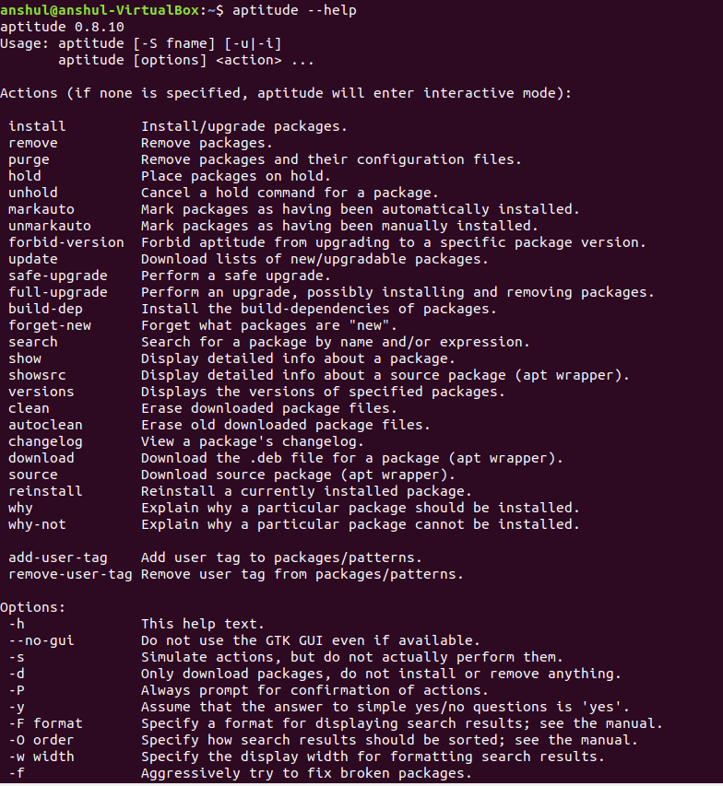
Task: Click the 'full-upgrade' action entry
Action: coord(57,292)
